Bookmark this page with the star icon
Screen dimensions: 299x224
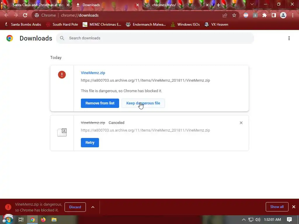coord(234,15)
